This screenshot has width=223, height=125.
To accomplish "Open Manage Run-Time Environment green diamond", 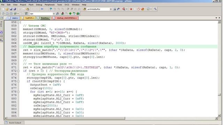I will pyautogui.click(x=70, y=14).
